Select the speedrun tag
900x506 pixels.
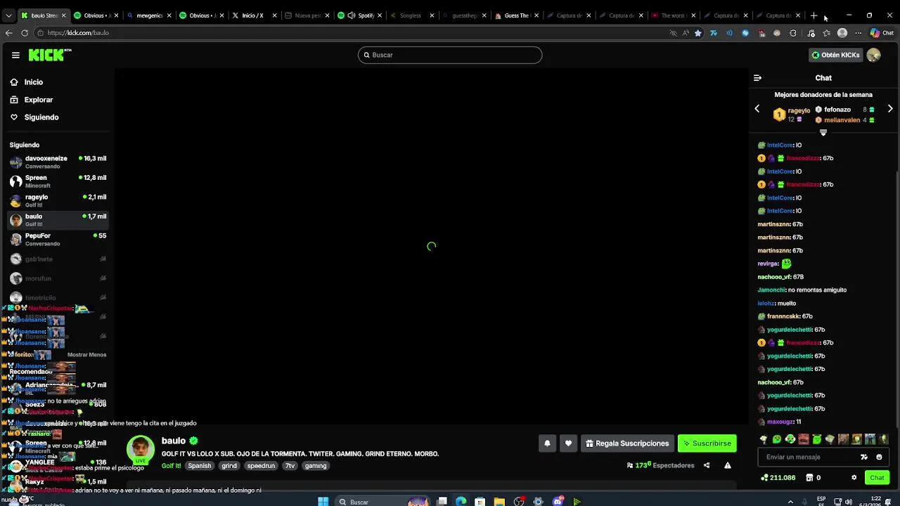pyautogui.click(x=261, y=466)
